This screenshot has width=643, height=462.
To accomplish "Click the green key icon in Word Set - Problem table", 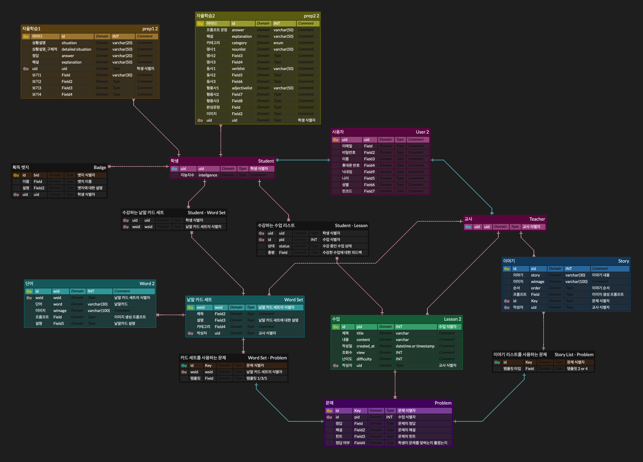I will coord(184,366).
